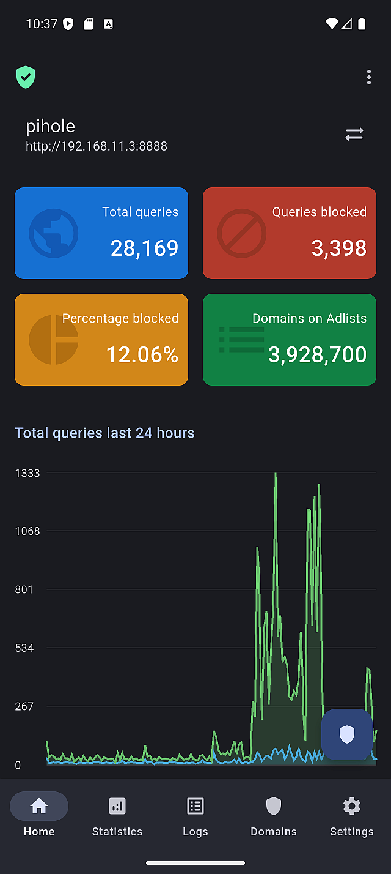Screen dimensions: 391x874
Task: Tap the Percentage blocked card
Action: pyautogui.click(x=101, y=340)
